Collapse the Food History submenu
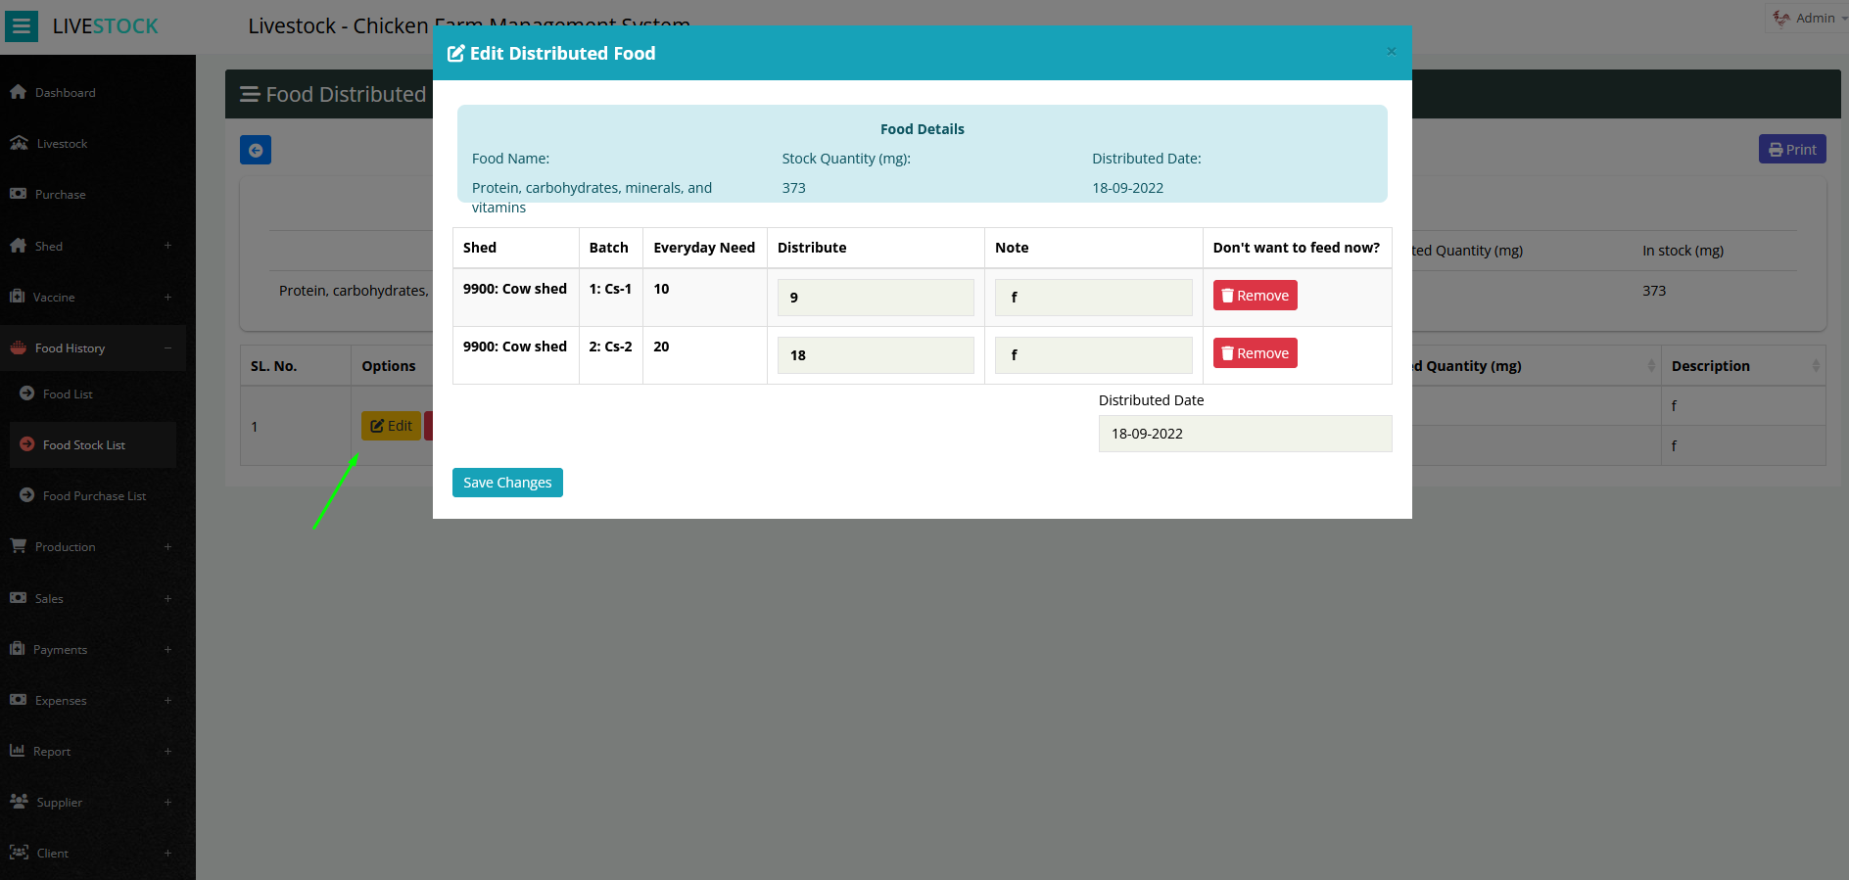Screen dimensions: 1849x880 167,347
